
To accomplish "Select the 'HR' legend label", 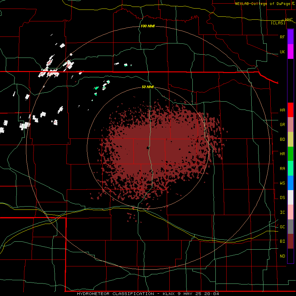I will (282, 154).
